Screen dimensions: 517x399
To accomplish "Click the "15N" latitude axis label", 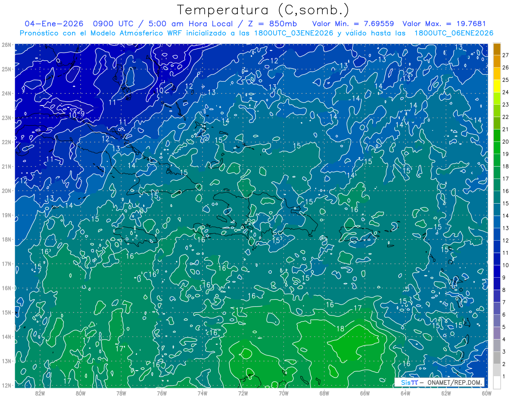I will coord(6,312).
